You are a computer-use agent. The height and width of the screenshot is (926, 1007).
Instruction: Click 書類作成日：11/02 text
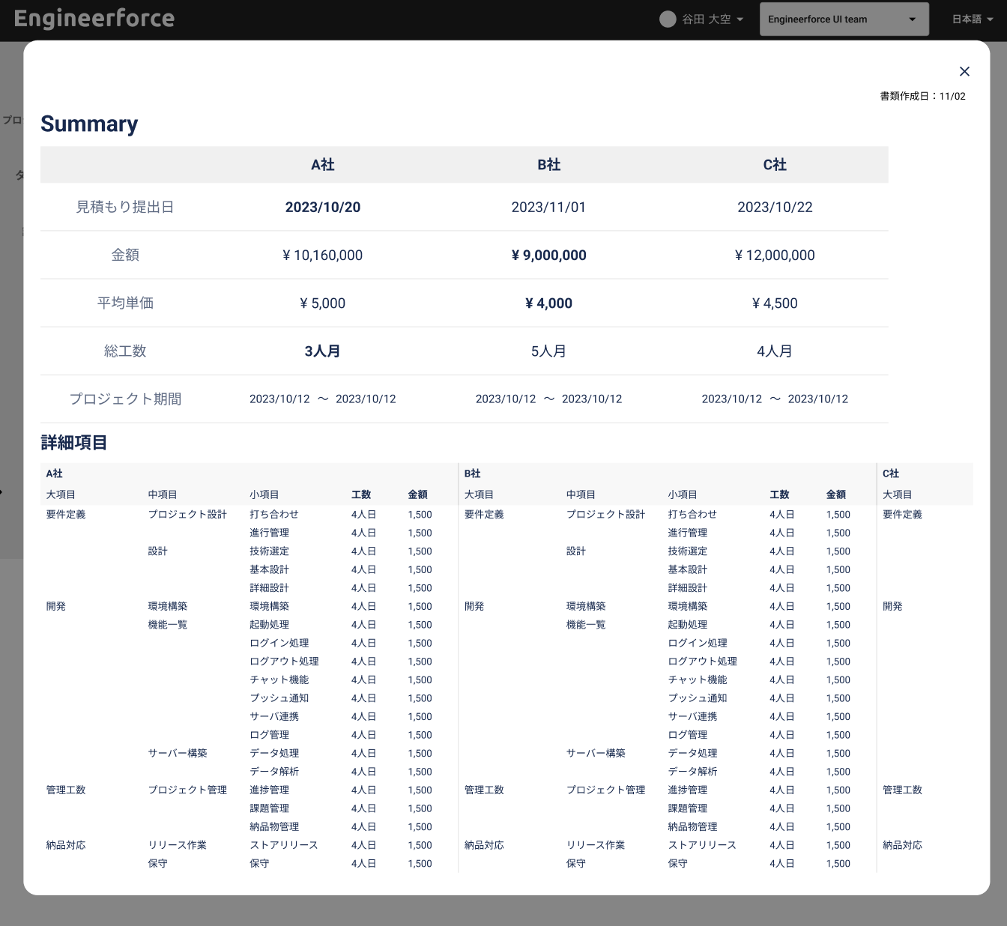(x=922, y=96)
